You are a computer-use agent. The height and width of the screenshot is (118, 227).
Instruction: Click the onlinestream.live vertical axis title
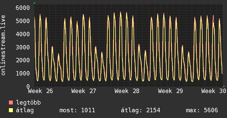point(3,45)
